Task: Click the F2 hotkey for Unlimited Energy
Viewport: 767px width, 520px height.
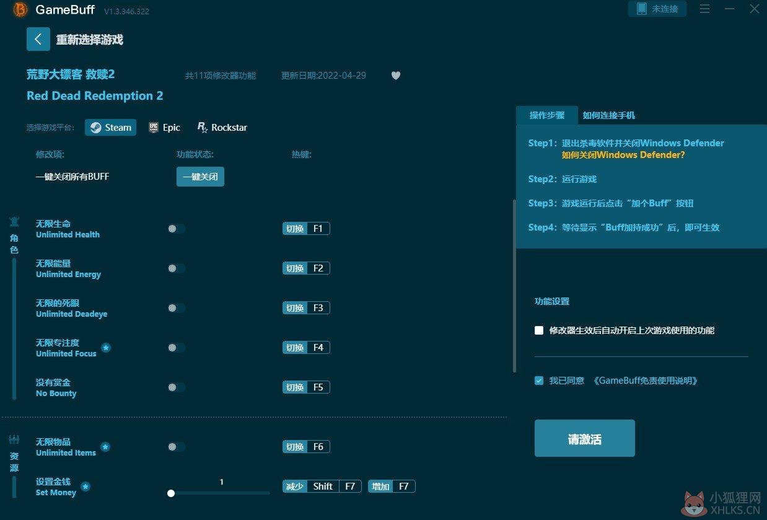Action: 306,268
